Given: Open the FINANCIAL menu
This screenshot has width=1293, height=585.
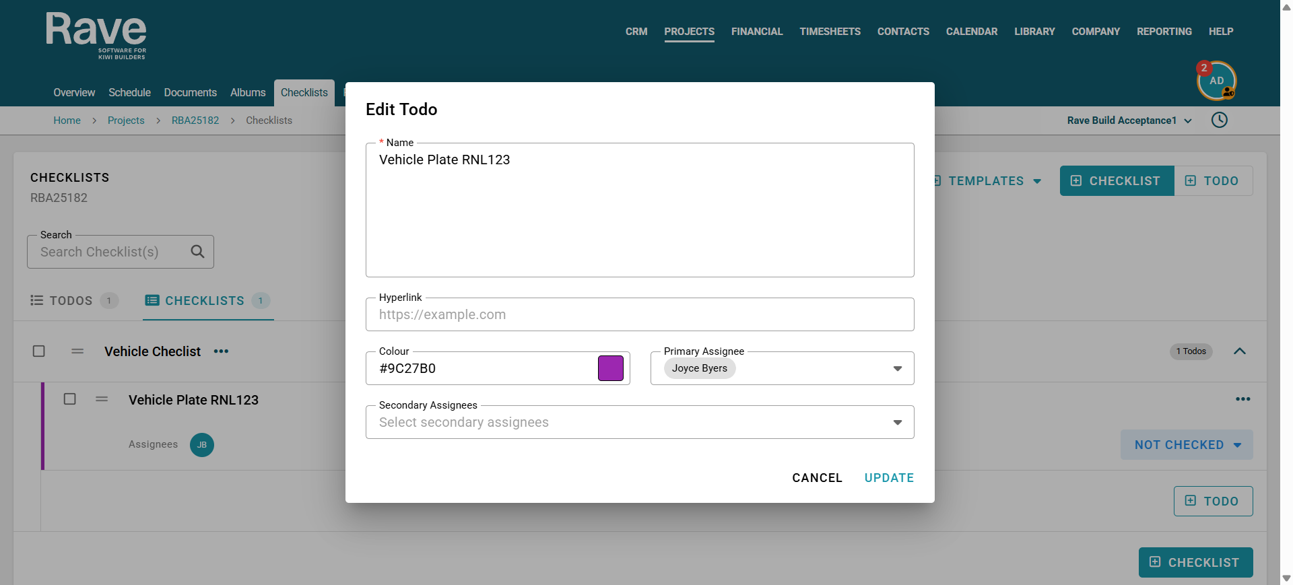Looking at the screenshot, I should (x=757, y=32).
